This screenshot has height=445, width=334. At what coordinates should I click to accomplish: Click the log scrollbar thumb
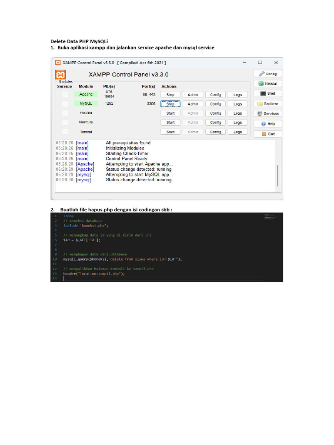pyautogui.click(x=278, y=176)
